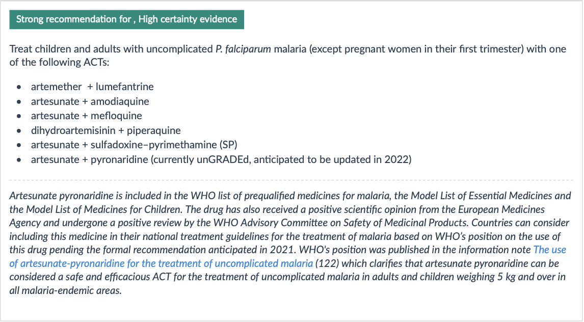Image resolution: width=584 pixels, height=322 pixels.
Task: Click the italic "P. falciparum" term
Action: (x=244, y=49)
